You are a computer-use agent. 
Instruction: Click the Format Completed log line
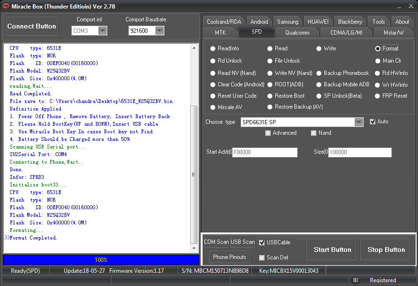33,238
